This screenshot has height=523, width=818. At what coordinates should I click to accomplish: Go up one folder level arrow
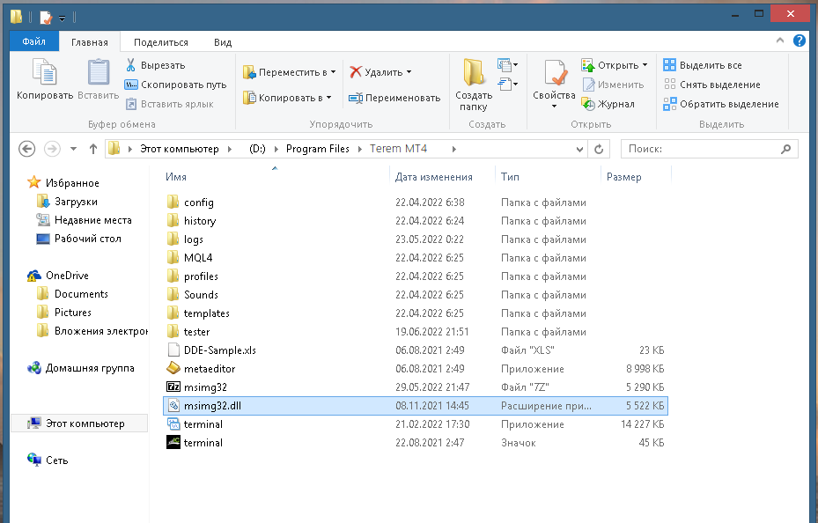[x=92, y=149]
